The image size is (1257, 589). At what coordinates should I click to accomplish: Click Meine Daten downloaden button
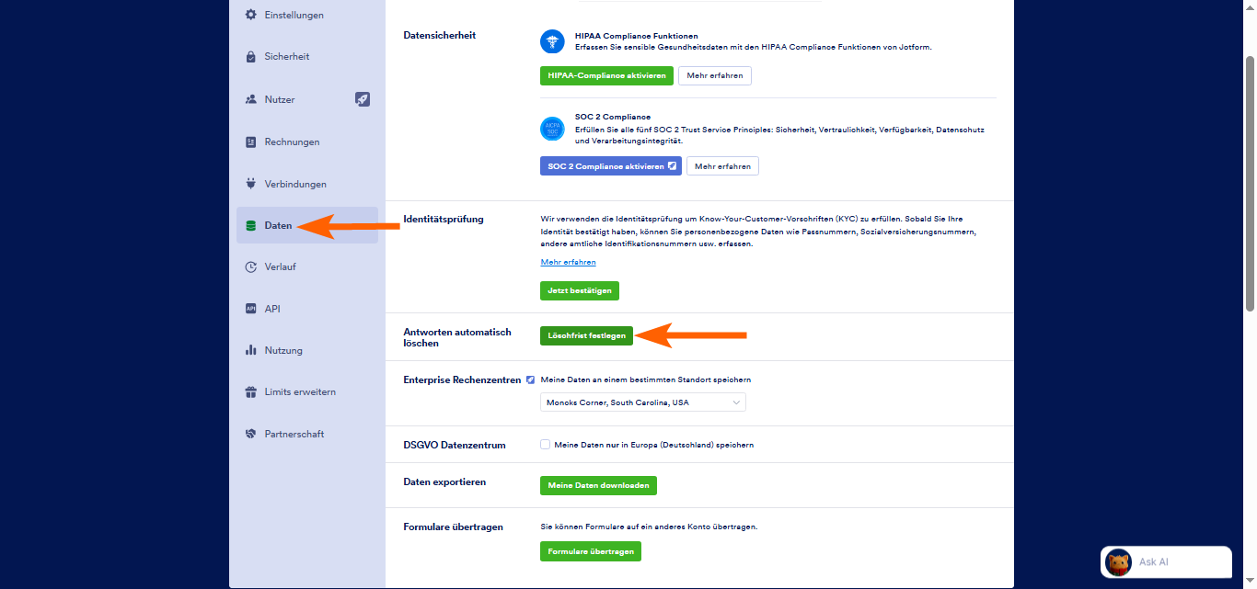tap(598, 485)
